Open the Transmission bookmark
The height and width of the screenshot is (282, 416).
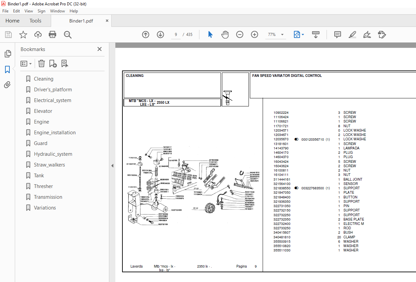[48, 197]
